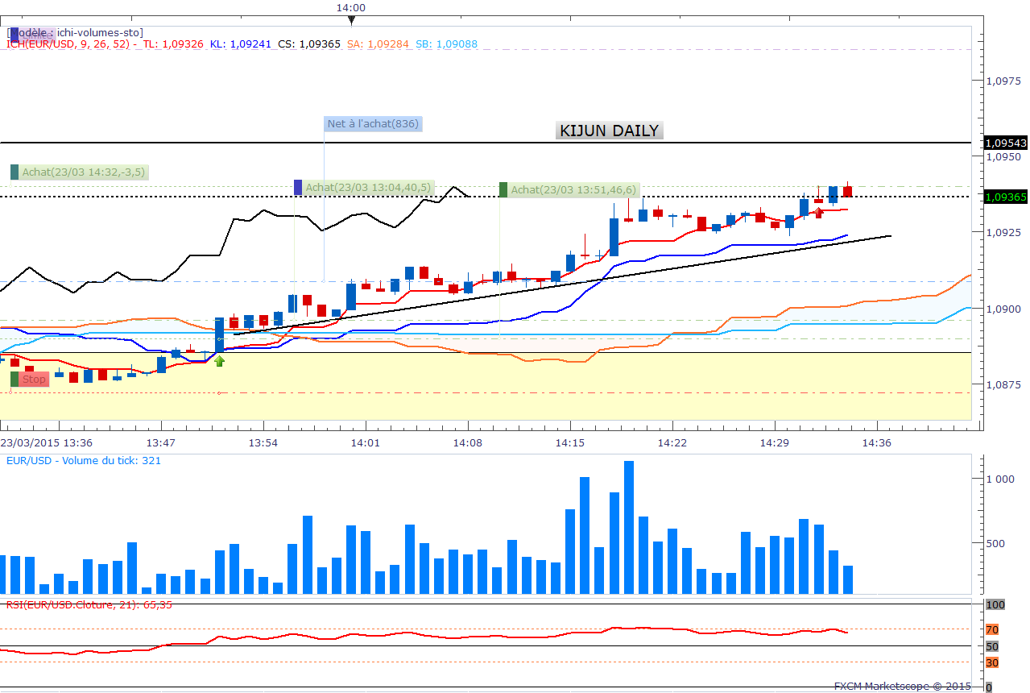Click the green square icon beside Stop

point(14,379)
